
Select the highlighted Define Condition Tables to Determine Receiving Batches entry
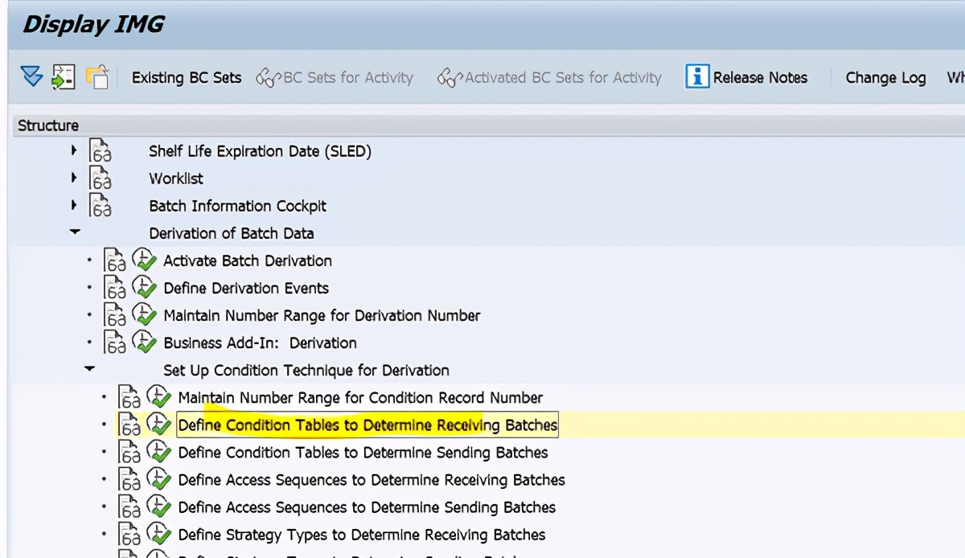coord(368,425)
